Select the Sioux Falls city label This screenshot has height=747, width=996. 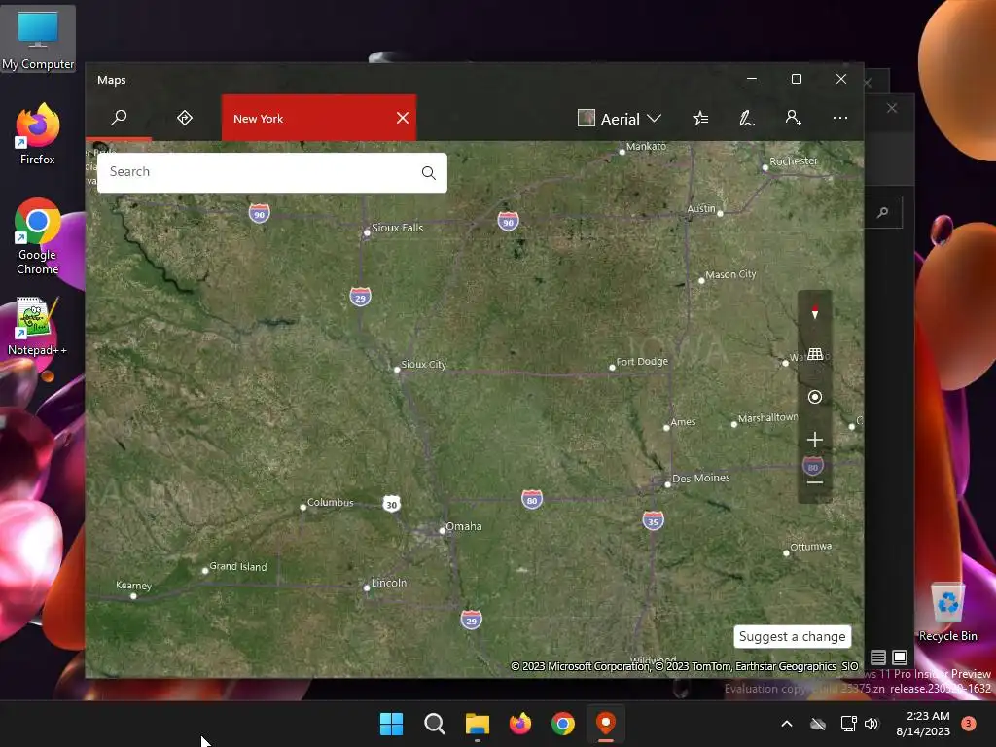pyautogui.click(x=397, y=228)
